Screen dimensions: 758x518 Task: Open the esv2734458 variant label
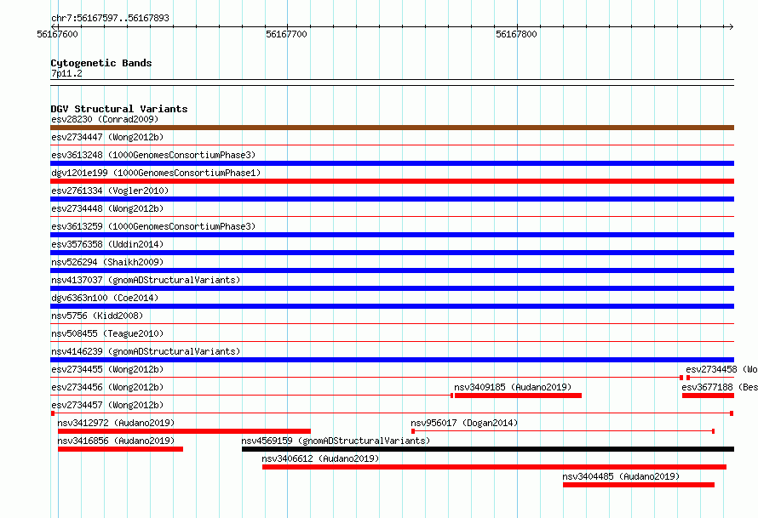721,369
